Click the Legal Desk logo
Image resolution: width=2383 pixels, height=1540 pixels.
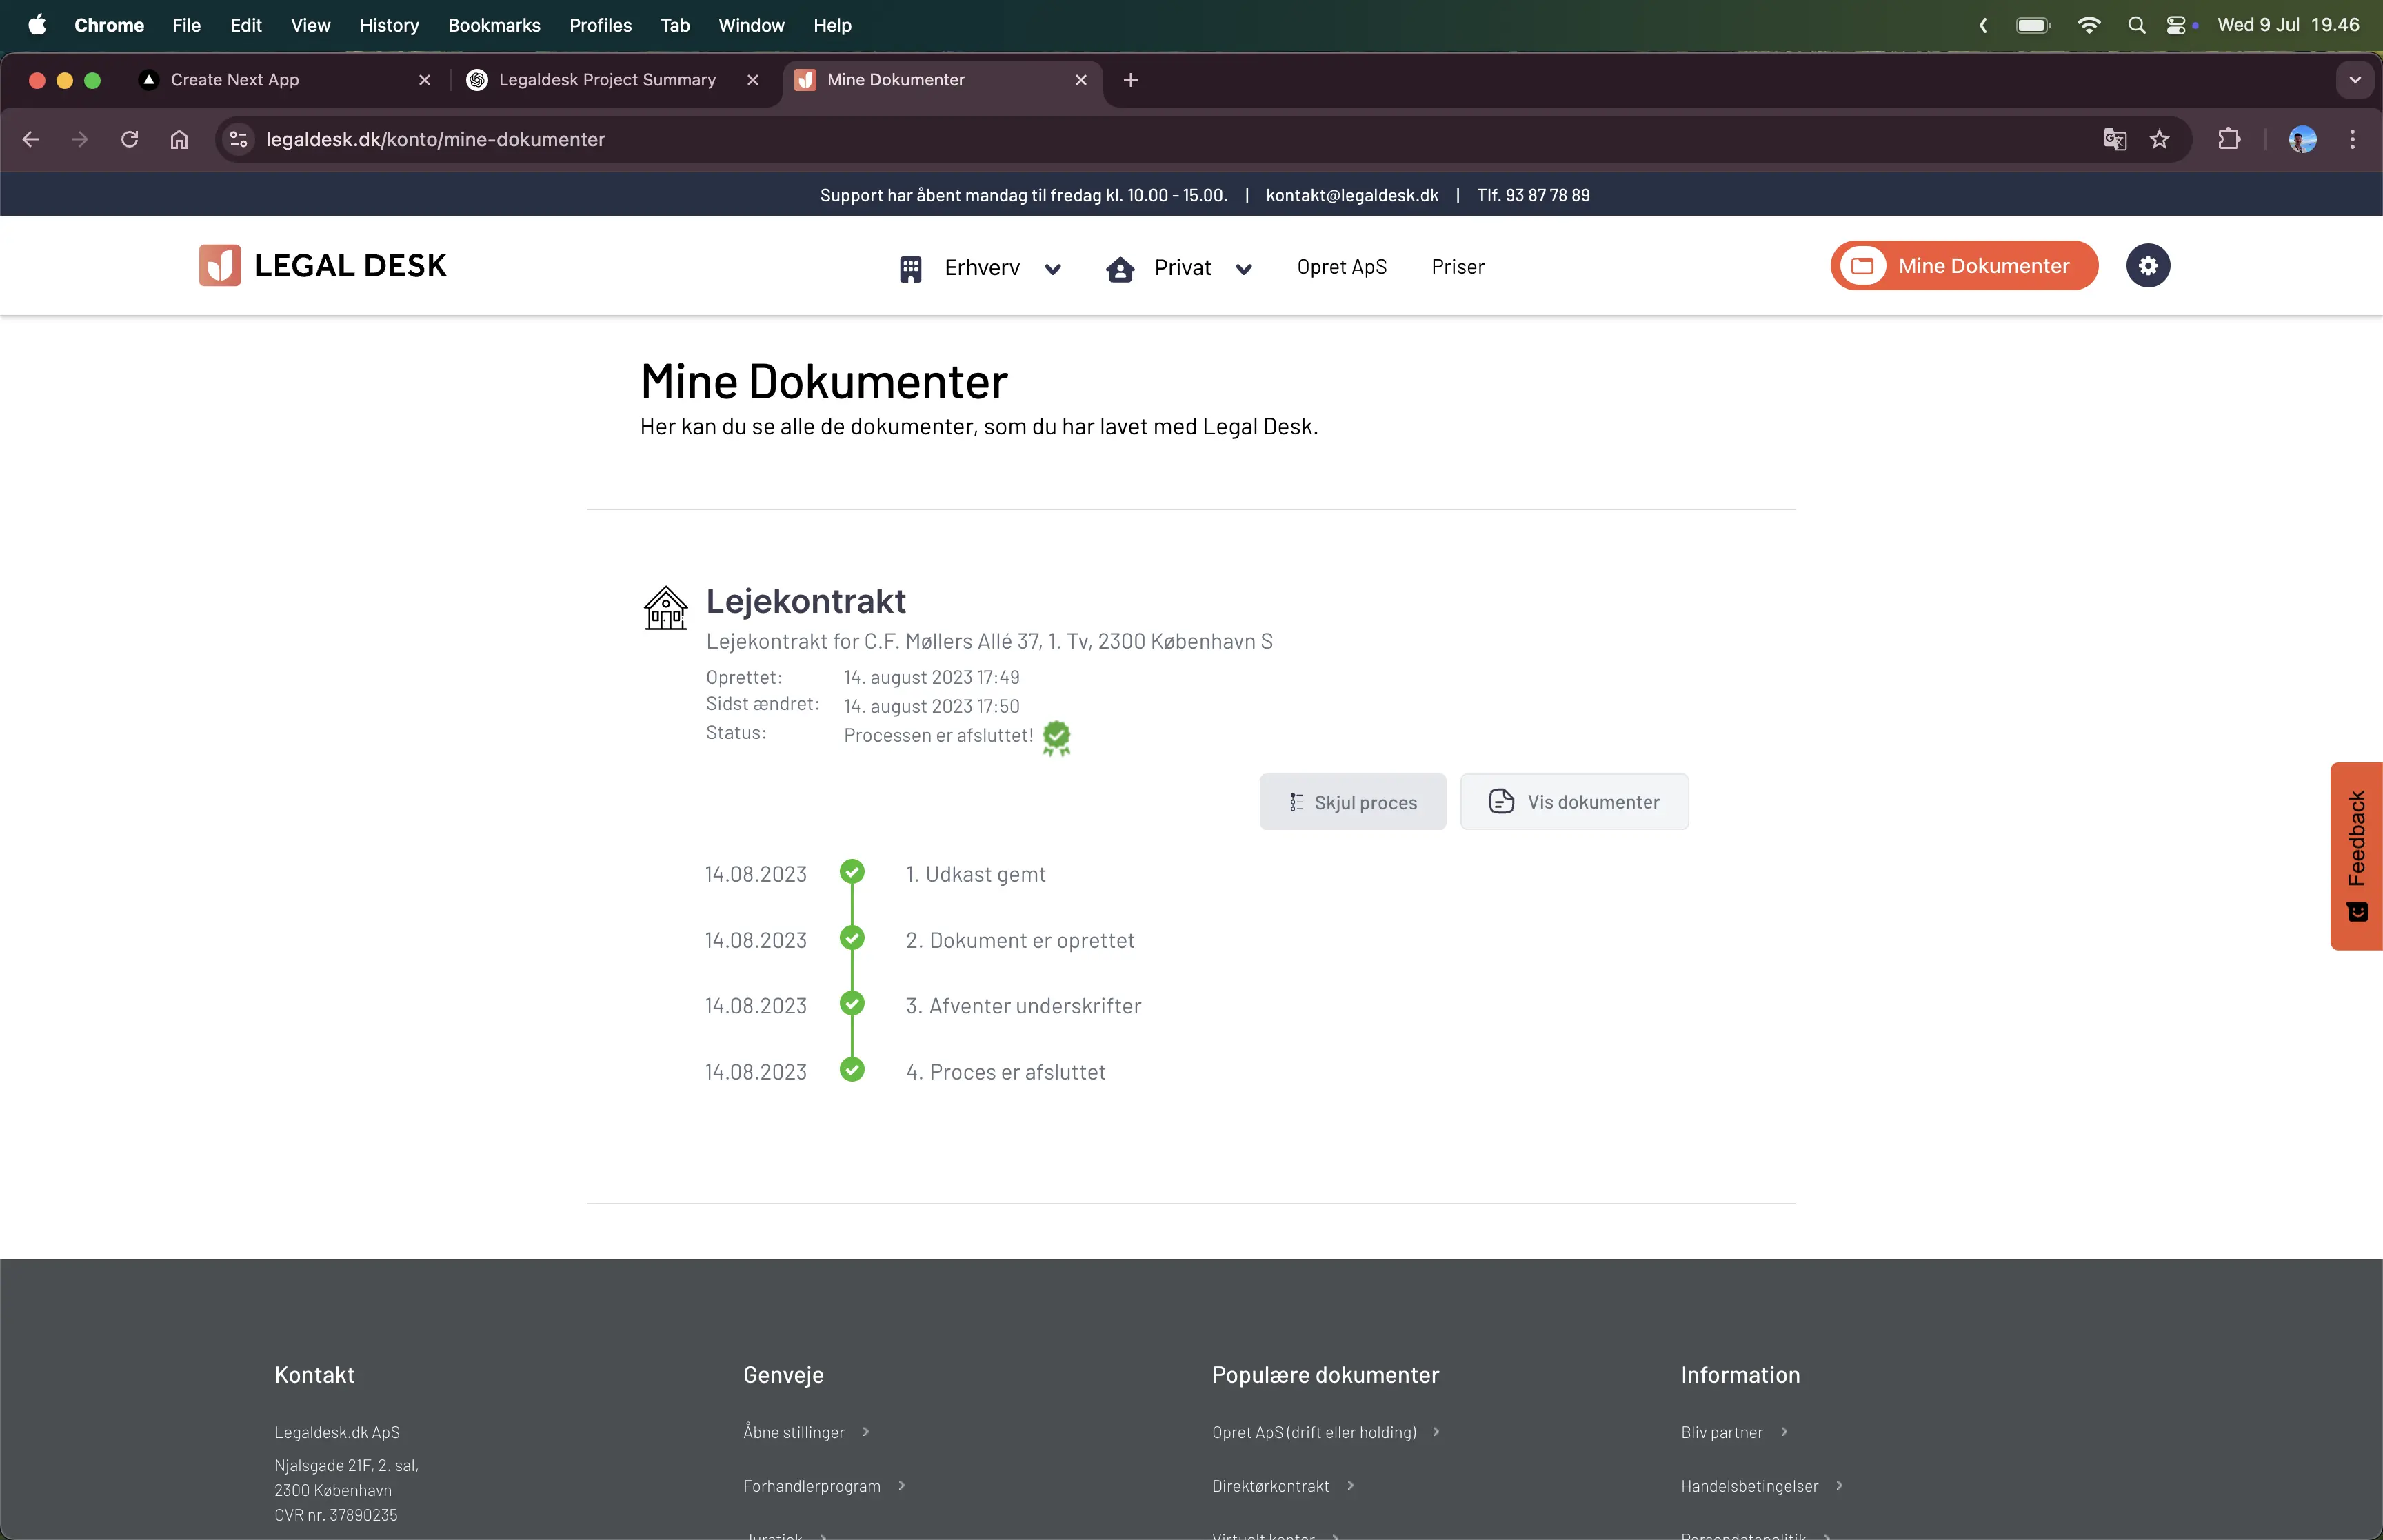tap(322, 266)
